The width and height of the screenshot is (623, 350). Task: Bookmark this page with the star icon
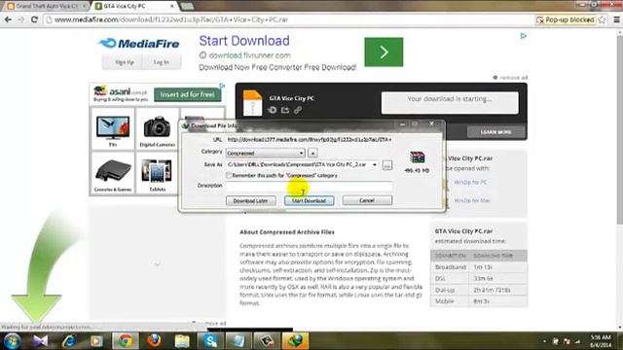coord(603,19)
